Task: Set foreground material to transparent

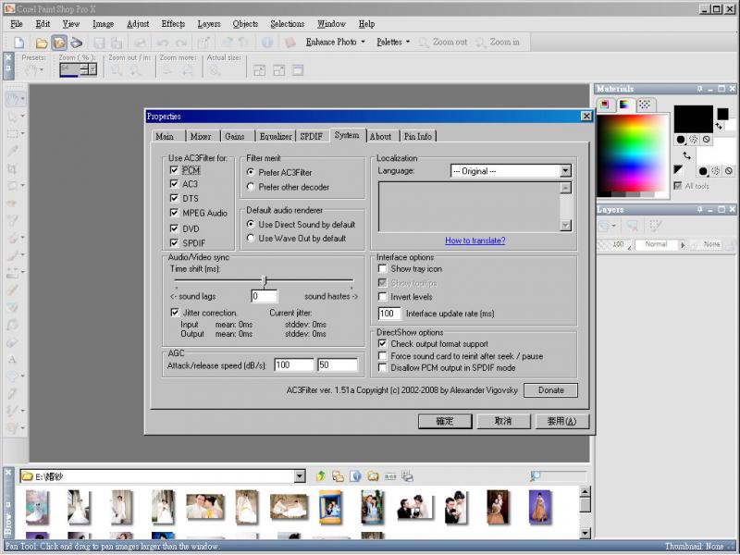Action: tap(707, 140)
